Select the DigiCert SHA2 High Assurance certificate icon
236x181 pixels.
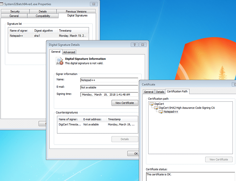point(156,108)
